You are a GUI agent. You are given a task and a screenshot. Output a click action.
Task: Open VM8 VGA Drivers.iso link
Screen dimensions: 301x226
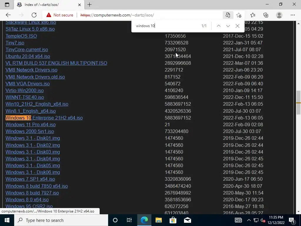coord(27,84)
